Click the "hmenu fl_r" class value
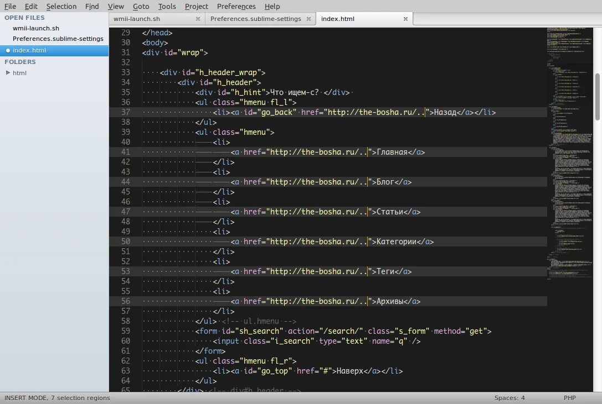Image resolution: width=602 pixels, height=404 pixels. click(x=266, y=361)
